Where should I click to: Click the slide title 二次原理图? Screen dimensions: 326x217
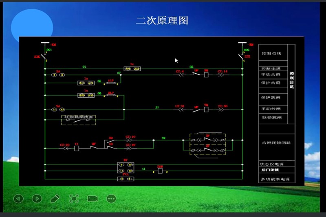pyautogui.click(x=162, y=21)
